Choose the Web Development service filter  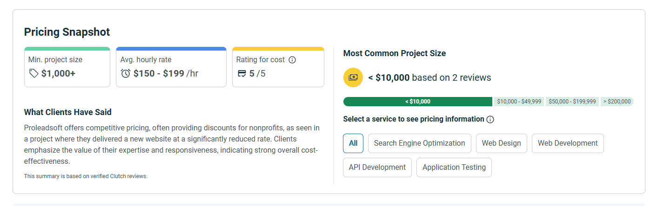[x=568, y=143]
